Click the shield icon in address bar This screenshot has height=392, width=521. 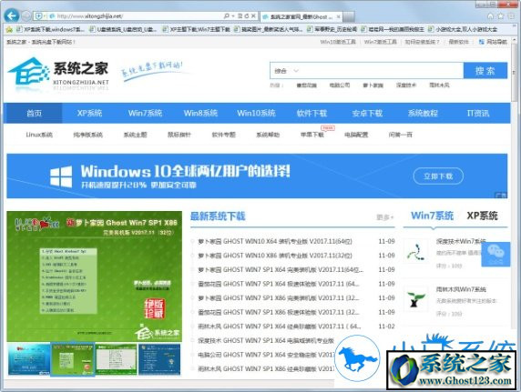point(38,16)
